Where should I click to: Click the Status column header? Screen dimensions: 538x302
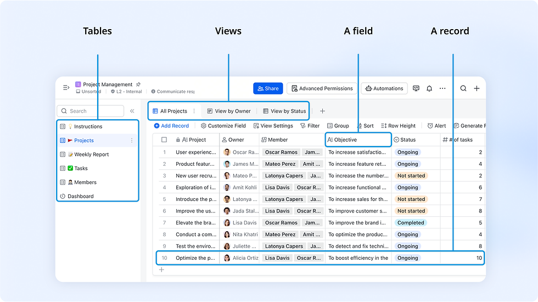pos(416,139)
